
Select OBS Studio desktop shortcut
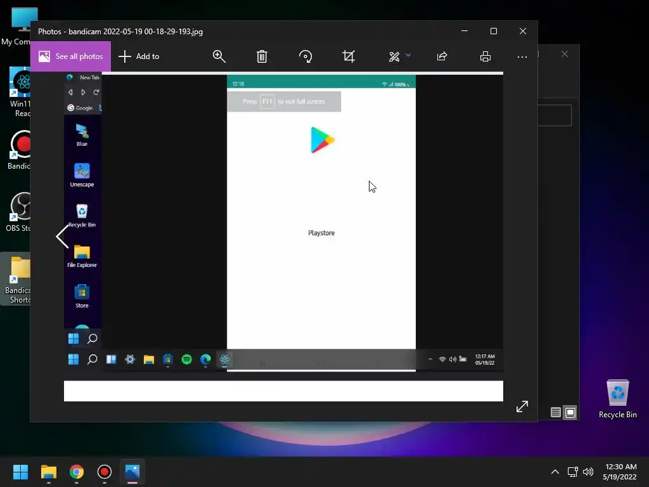click(18, 212)
